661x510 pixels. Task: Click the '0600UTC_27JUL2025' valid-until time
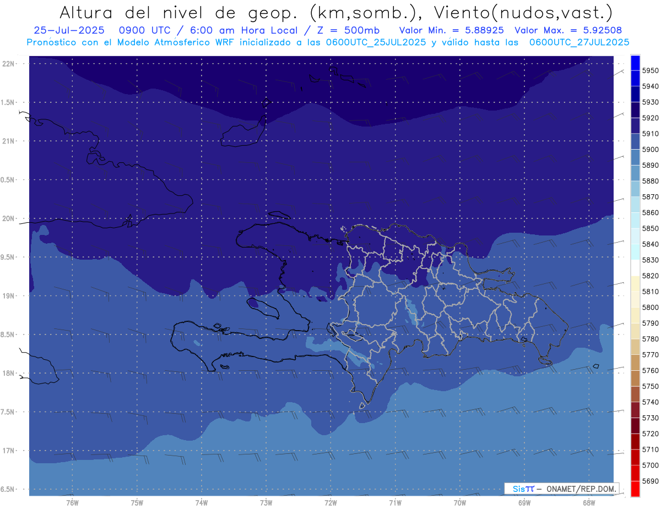coord(579,42)
